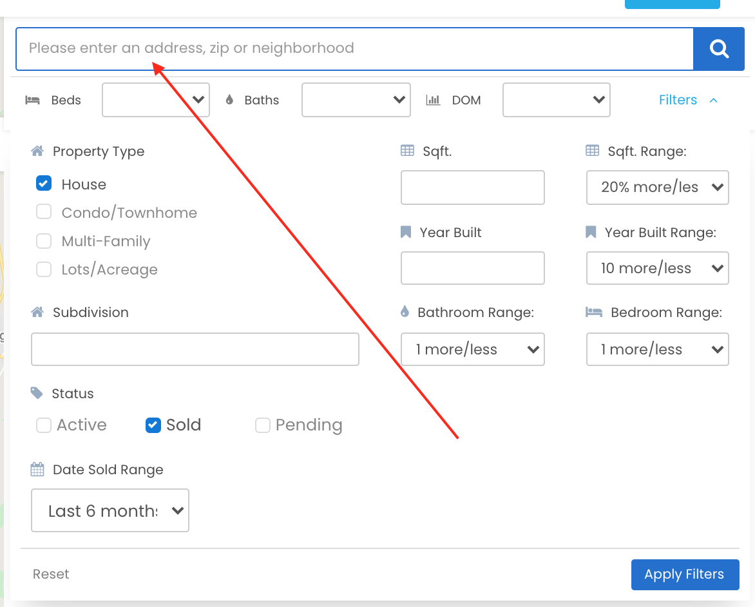
Task: Open the Sqft. Range dropdown
Action: tap(657, 188)
